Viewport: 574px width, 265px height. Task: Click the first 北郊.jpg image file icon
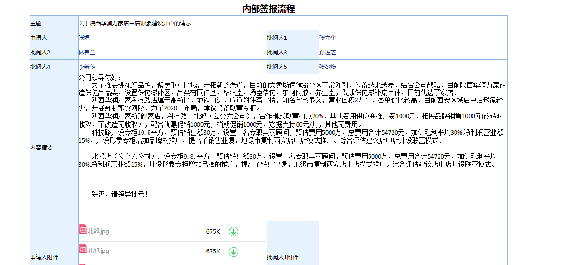[83, 230]
